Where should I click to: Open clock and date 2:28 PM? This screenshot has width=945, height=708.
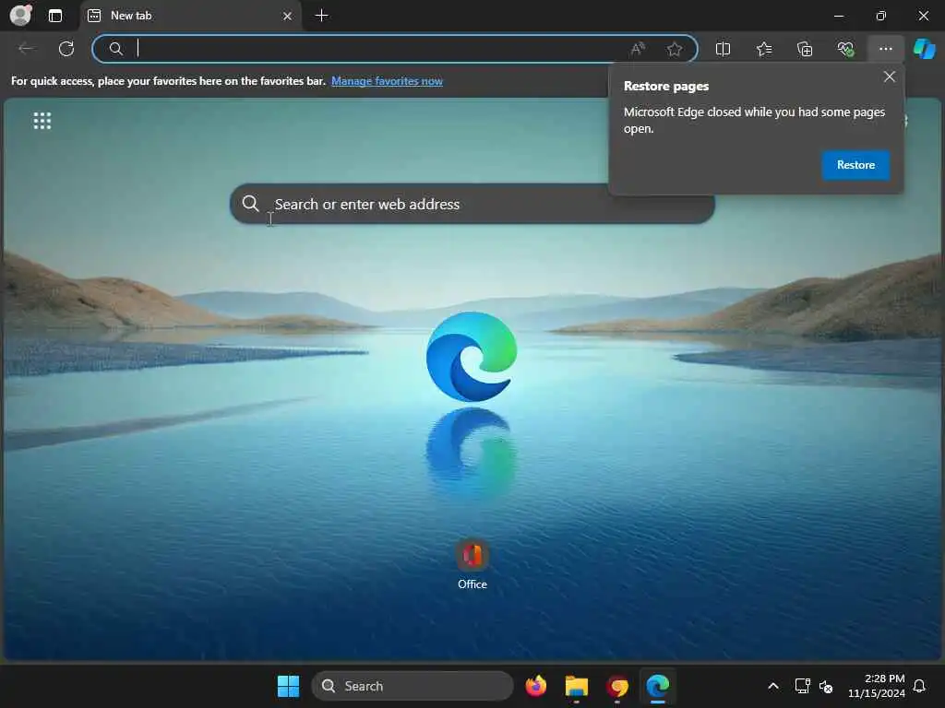pyautogui.click(x=877, y=686)
